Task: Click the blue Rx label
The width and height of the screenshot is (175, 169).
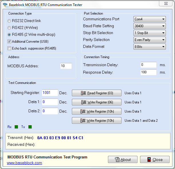Action: (x=9, y=127)
